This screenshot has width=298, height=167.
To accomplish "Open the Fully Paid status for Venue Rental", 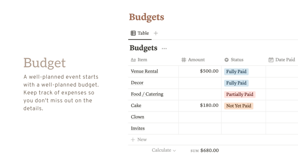I will click(236, 72).
